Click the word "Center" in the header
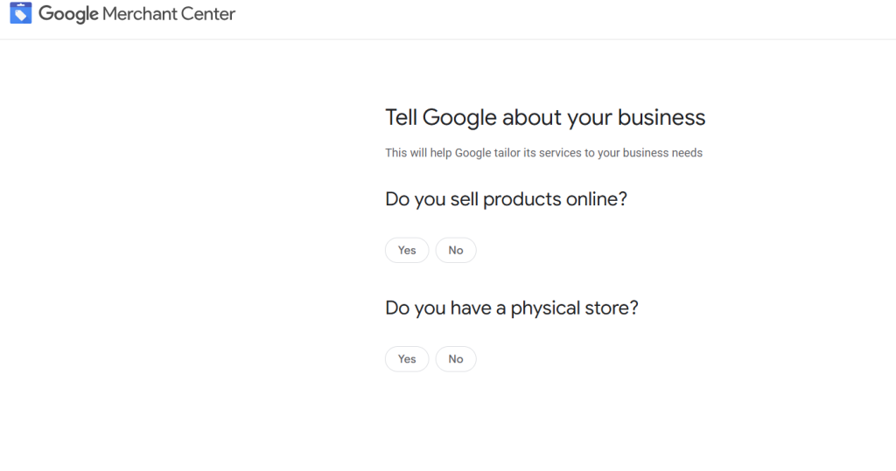896x471 pixels. (x=207, y=14)
